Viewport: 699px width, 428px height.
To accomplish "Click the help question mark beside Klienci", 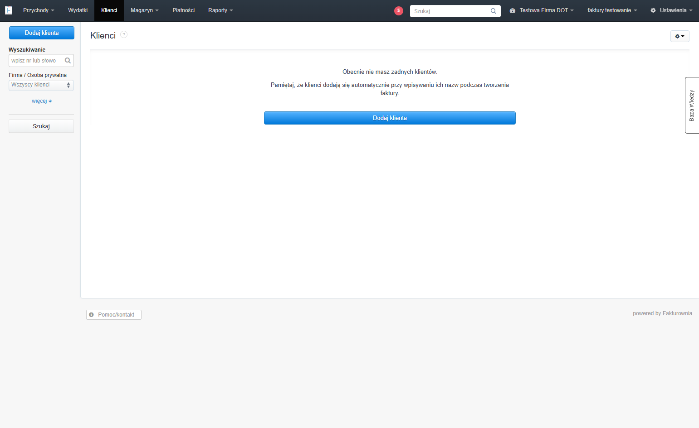I will pos(124,34).
